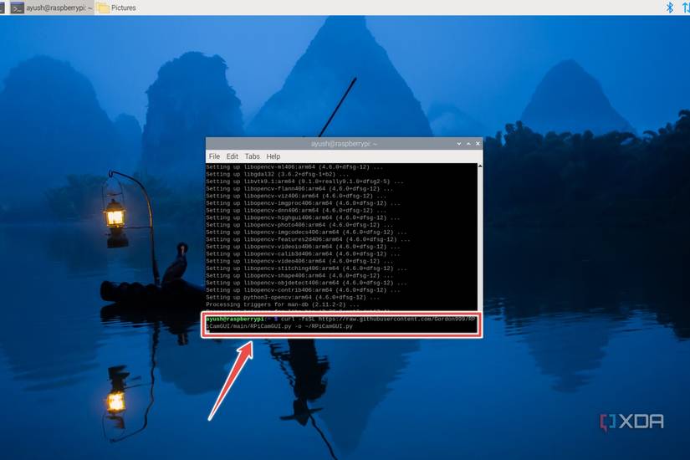Click the line 'Setting up libvtk9.1:arm64'
Screen dimensions: 690x460
click(x=304, y=181)
